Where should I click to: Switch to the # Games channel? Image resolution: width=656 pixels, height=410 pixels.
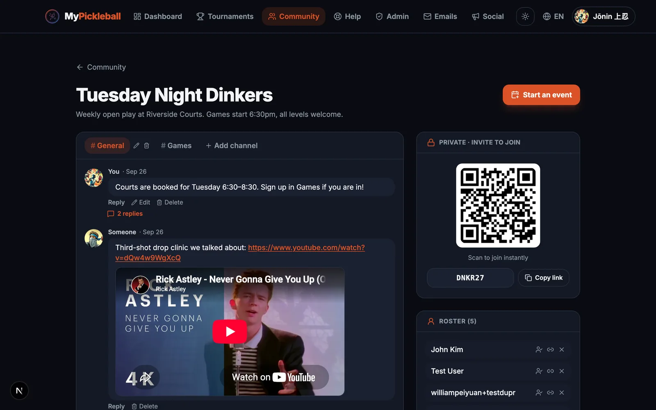pyautogui.click(x=176, y=146)
